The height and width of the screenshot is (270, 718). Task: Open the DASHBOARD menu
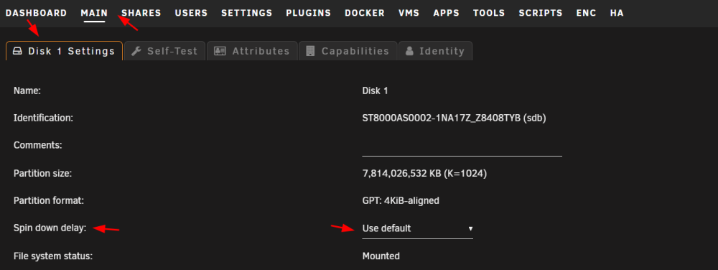tap(36, 13)
